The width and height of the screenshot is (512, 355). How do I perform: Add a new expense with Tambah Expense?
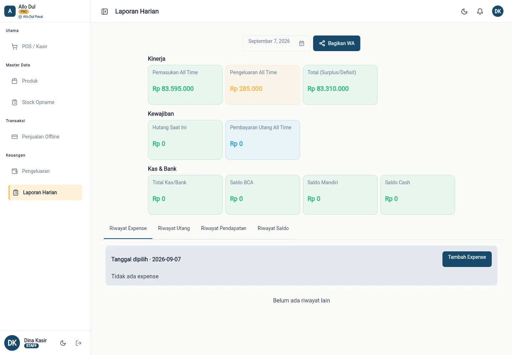[467, 259]
